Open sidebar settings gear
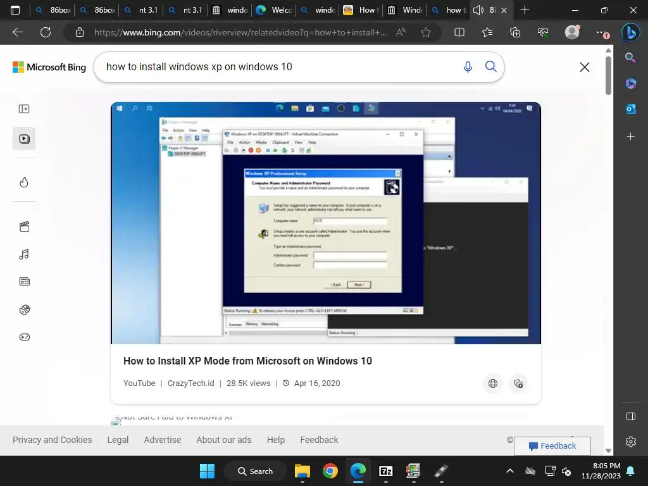Image resolution: width=648 pixels, height=486 pixels. coord(631,442)
